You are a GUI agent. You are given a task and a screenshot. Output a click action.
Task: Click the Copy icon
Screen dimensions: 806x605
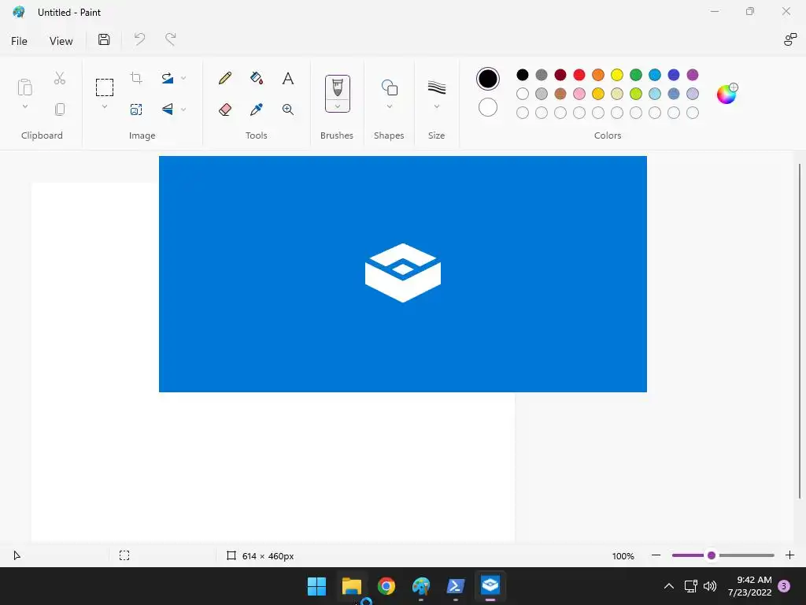tap(60, 109)
